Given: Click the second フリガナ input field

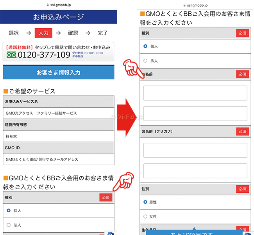Looking at the screenshot, I should pyautogui.click(x=195, y=171).
